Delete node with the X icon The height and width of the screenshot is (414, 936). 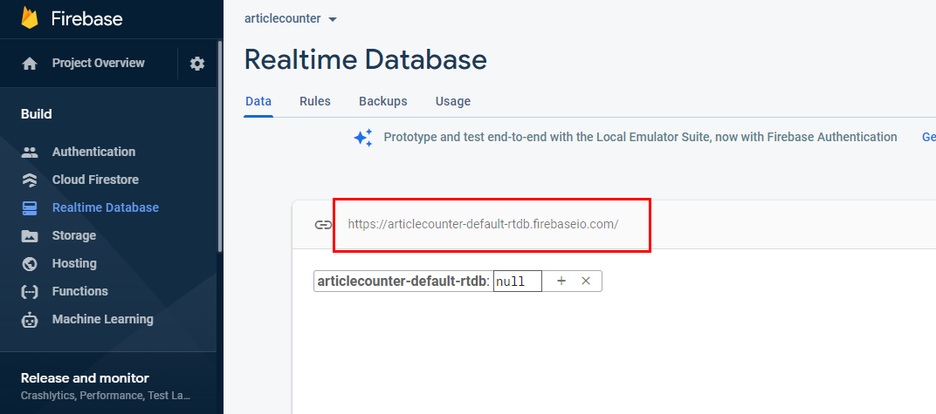586,282
